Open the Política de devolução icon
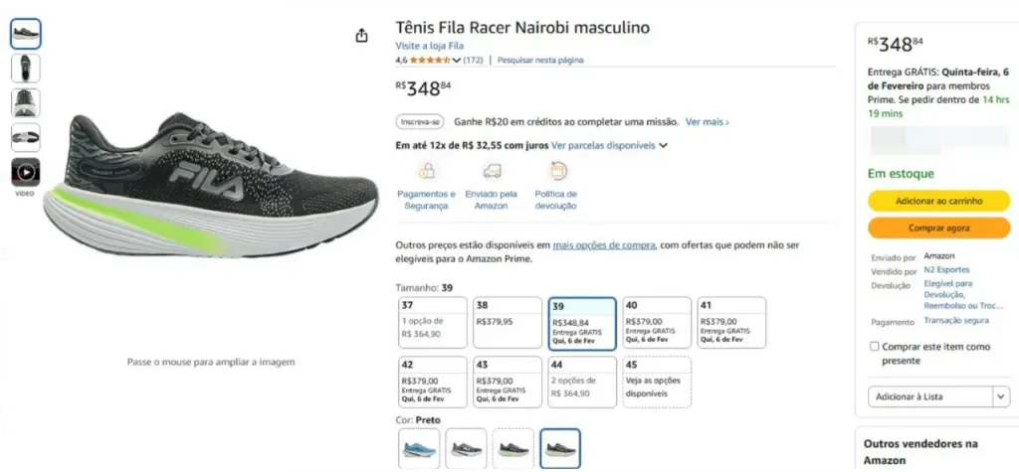The image size is (1019, 472). [x=557, y=171]
